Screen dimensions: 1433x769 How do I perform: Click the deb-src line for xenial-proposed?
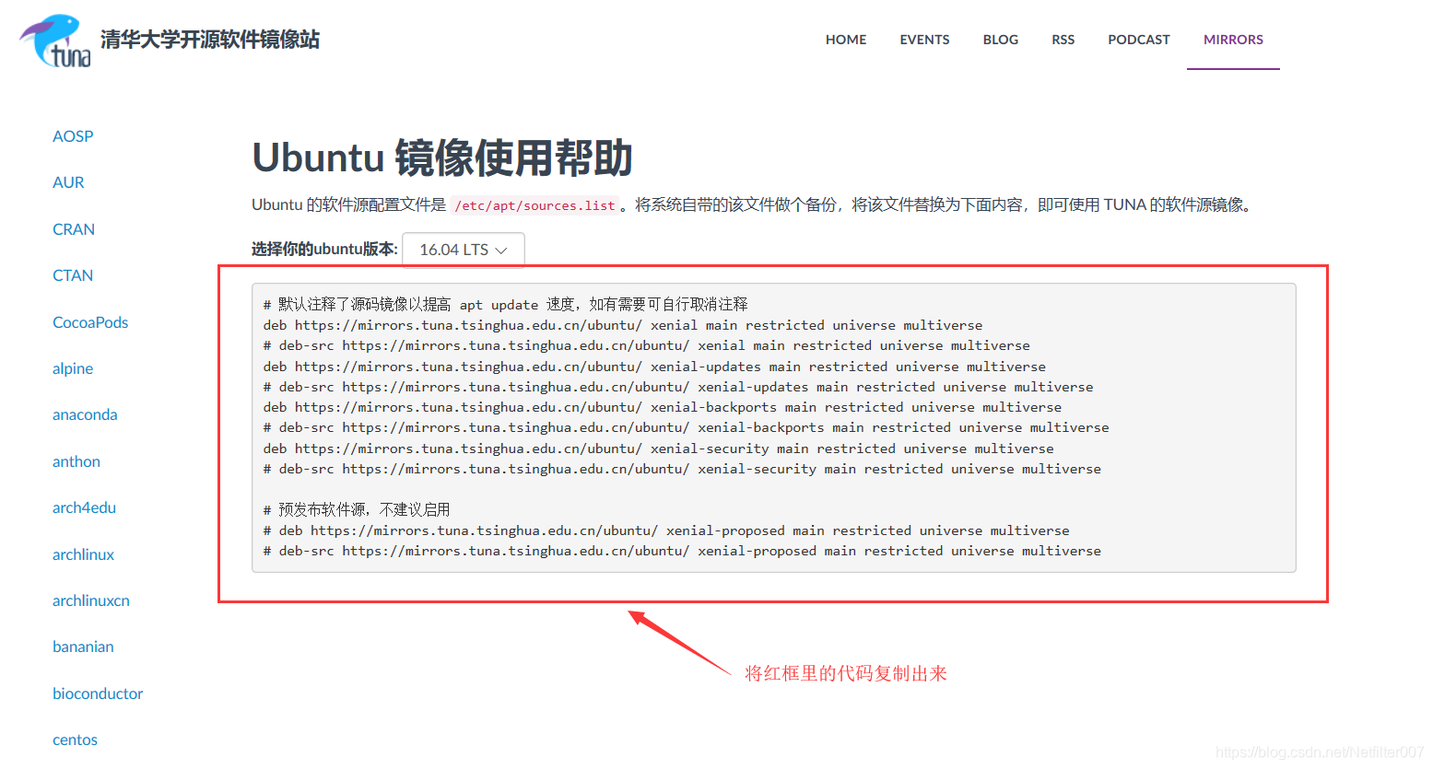point(682,551)
